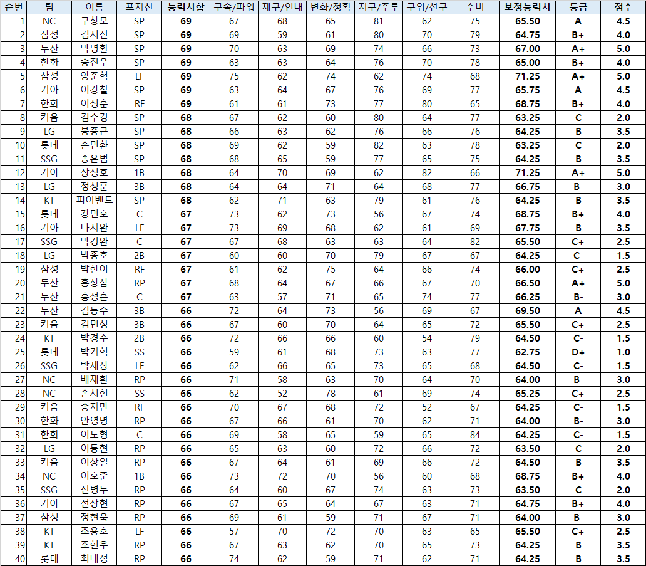The image size is (646, 566).
Task: Select the name cell 이도형
Action: 94,435
